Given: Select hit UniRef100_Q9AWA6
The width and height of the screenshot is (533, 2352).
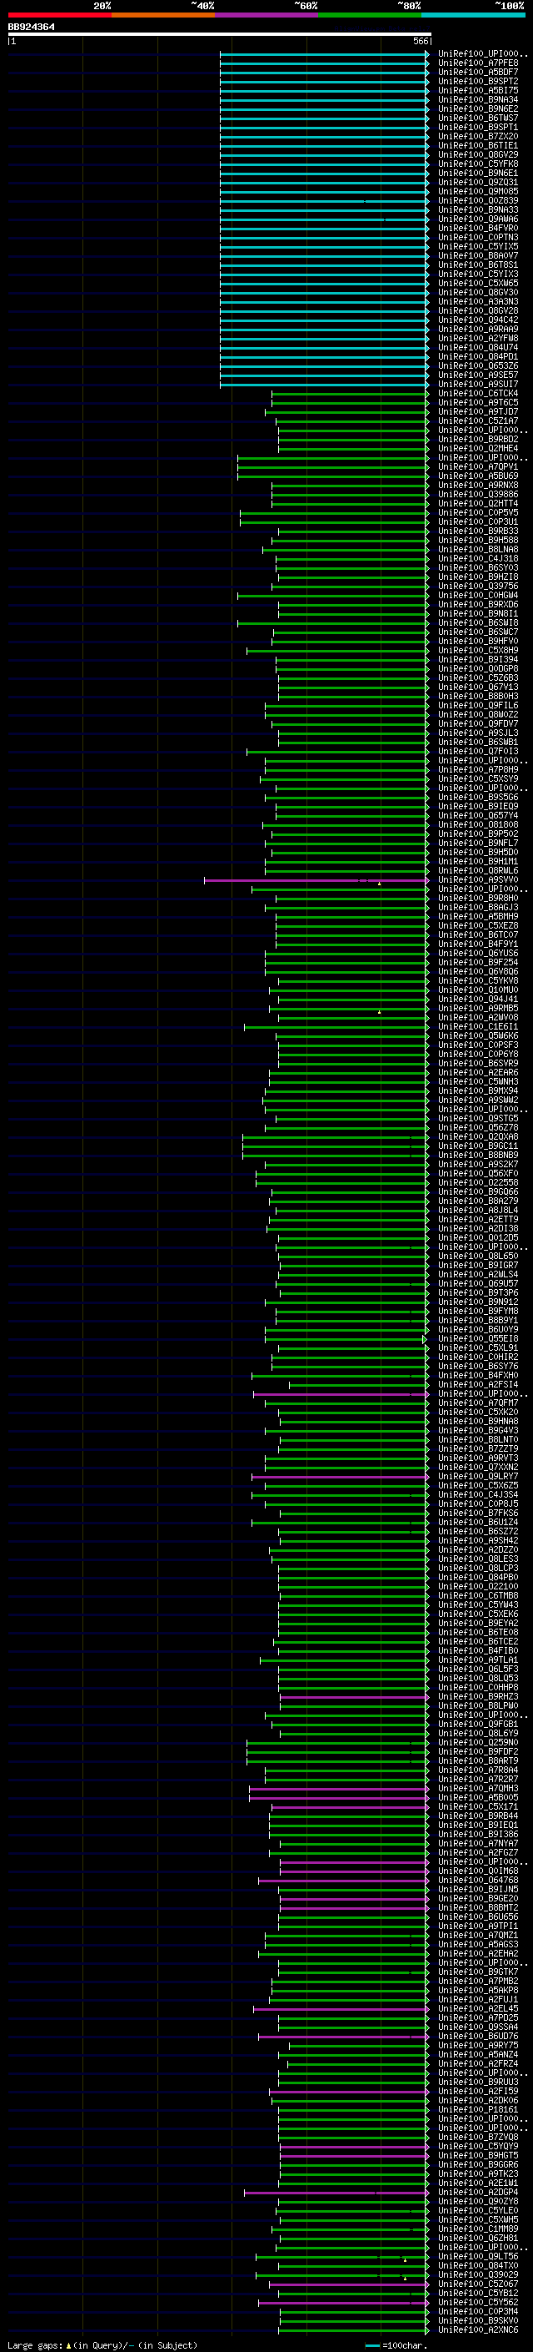Looking at the screenshot, I should click(x=477, y=219).
